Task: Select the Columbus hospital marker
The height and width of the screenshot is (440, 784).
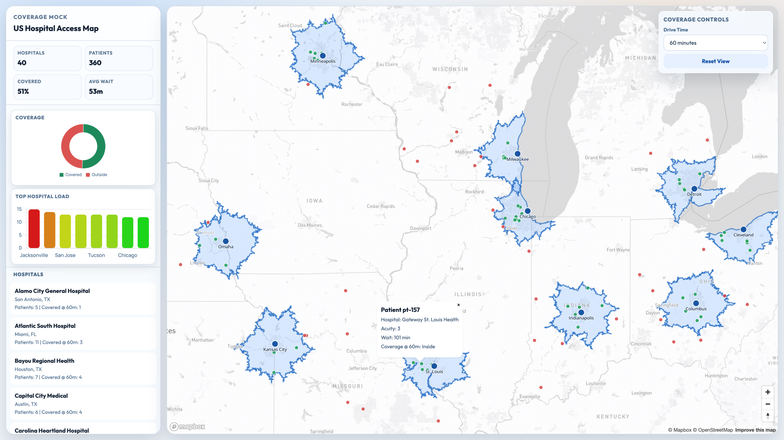Action: 696,303
